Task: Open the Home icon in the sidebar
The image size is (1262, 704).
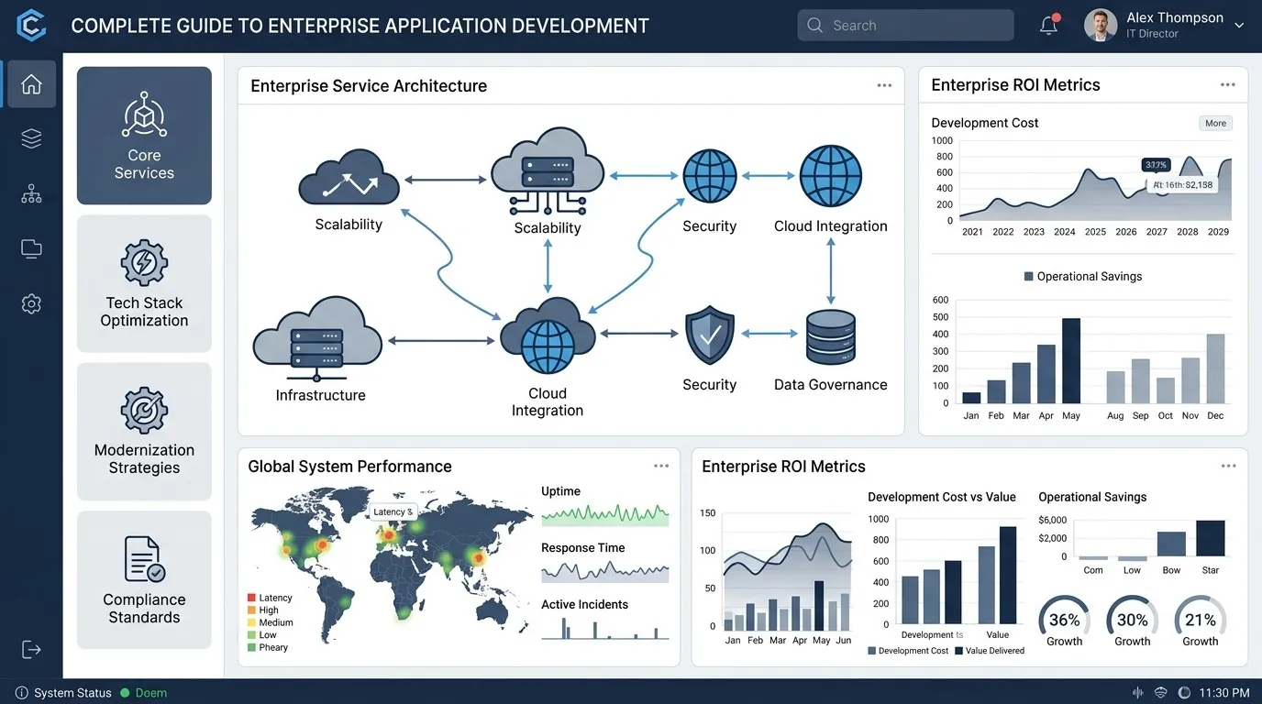Action: (x=31, y=84)
